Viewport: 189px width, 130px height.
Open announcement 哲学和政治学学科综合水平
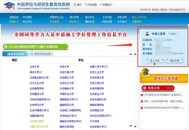click(164, 108)
